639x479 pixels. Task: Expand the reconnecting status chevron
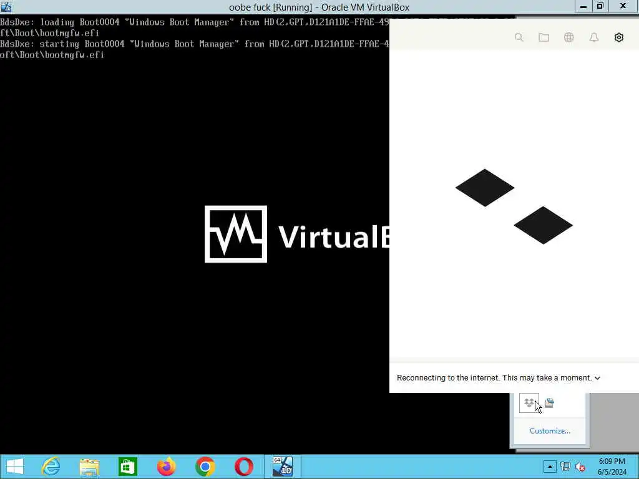(597, 378)
